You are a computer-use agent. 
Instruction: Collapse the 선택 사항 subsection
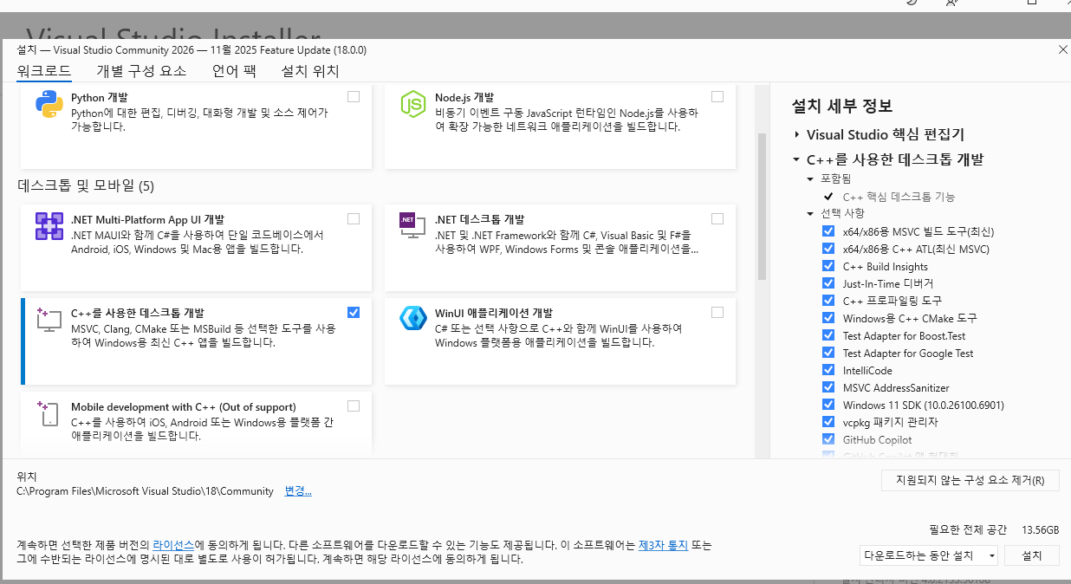click(811, 213)
